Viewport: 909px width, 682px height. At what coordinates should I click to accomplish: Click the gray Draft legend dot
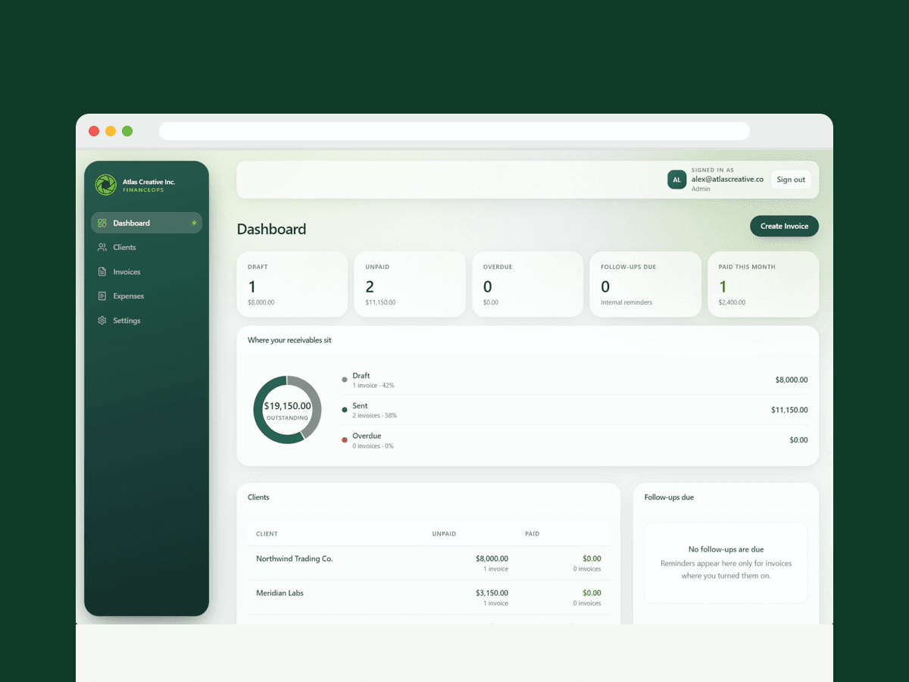point(345,380)
